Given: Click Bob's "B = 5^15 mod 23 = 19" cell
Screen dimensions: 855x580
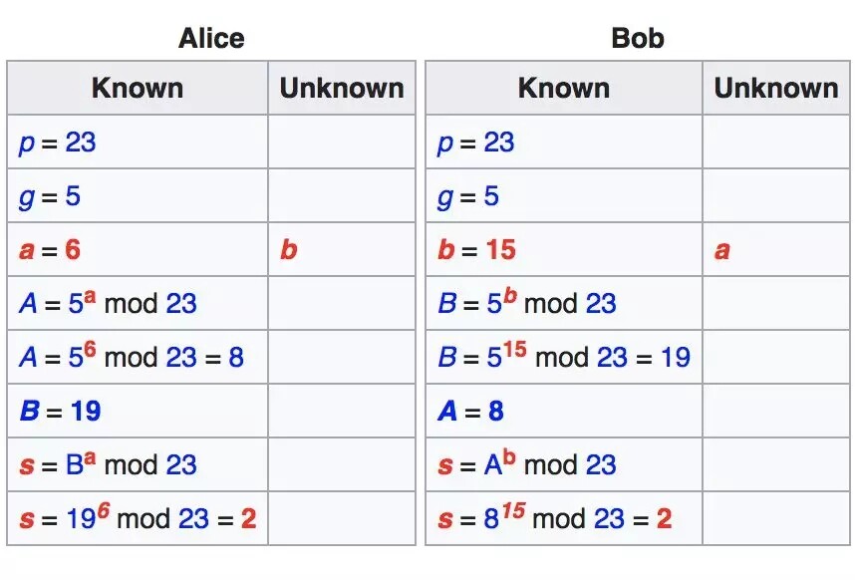Looking at the screenshot, I should (x=564, y=357).
